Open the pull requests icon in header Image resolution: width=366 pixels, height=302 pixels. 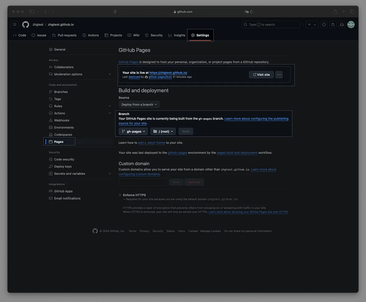[333, 25]
